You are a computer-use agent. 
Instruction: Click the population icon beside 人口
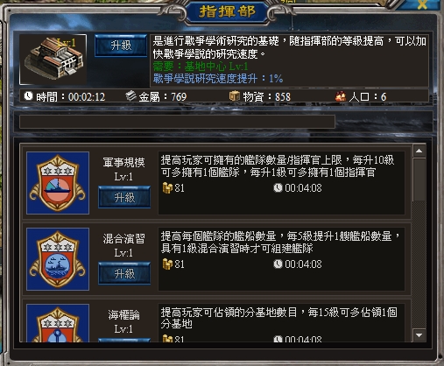click(x=341, y=96)
